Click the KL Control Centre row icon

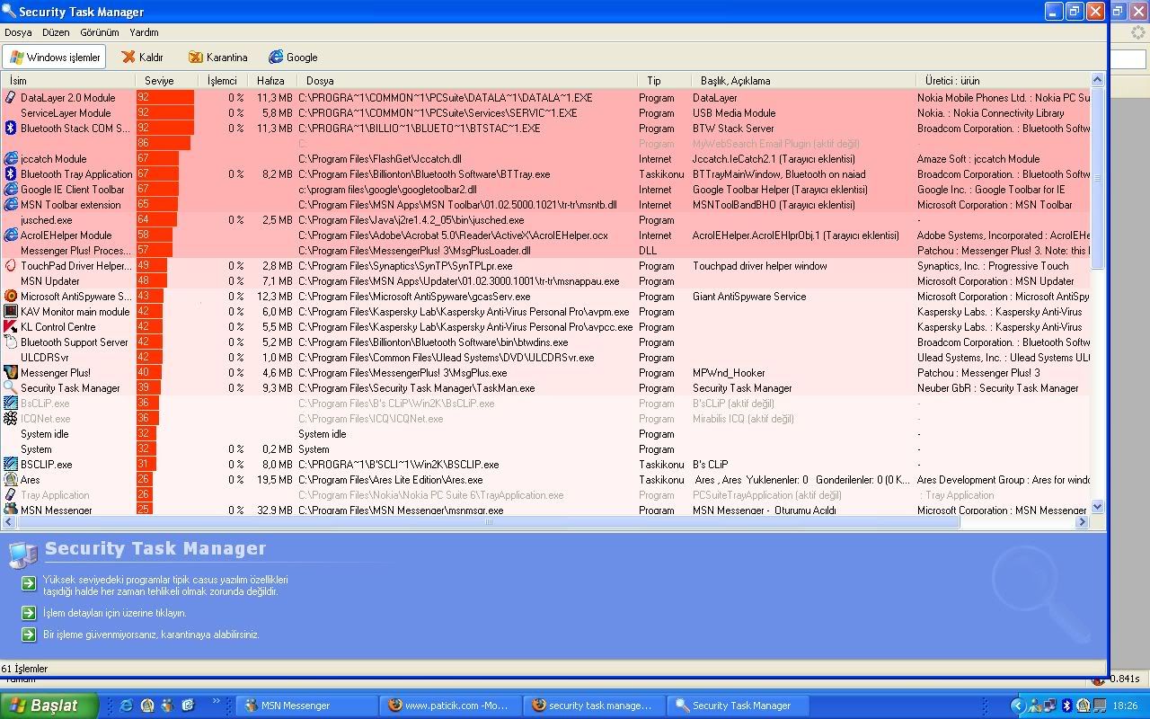(11, 327)
